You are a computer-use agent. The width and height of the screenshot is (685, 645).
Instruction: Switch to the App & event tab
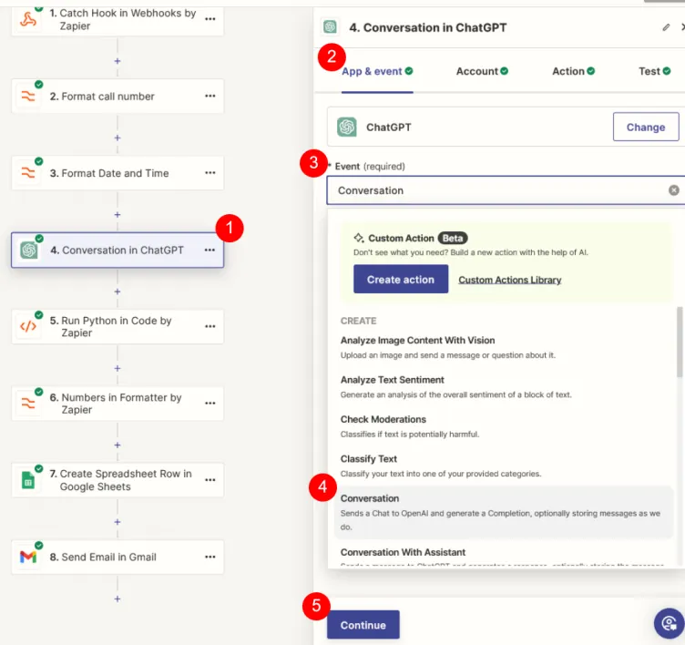tap(377, 71)
